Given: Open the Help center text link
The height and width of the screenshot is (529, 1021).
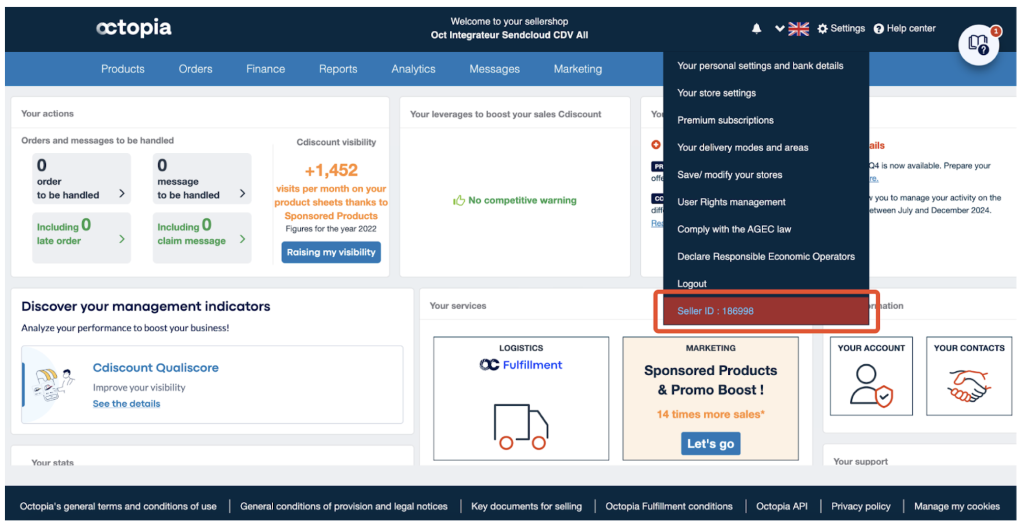Looking at the screenshot, I should pyautogui.click(x=911, y=29).
